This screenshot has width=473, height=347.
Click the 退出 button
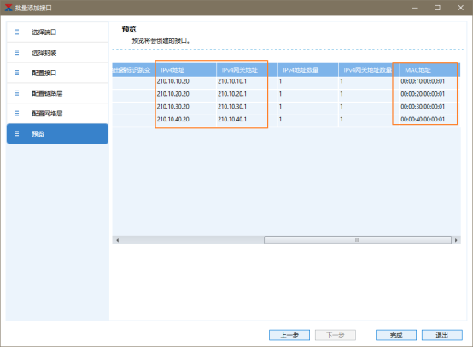pos(442,335)
